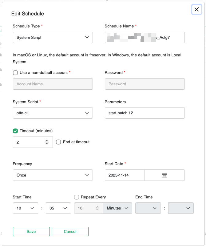Open the Repeat Every Minutes unit dropdown
The width and height of the screenshot is (206, 248).
click(x=117, y=208)
